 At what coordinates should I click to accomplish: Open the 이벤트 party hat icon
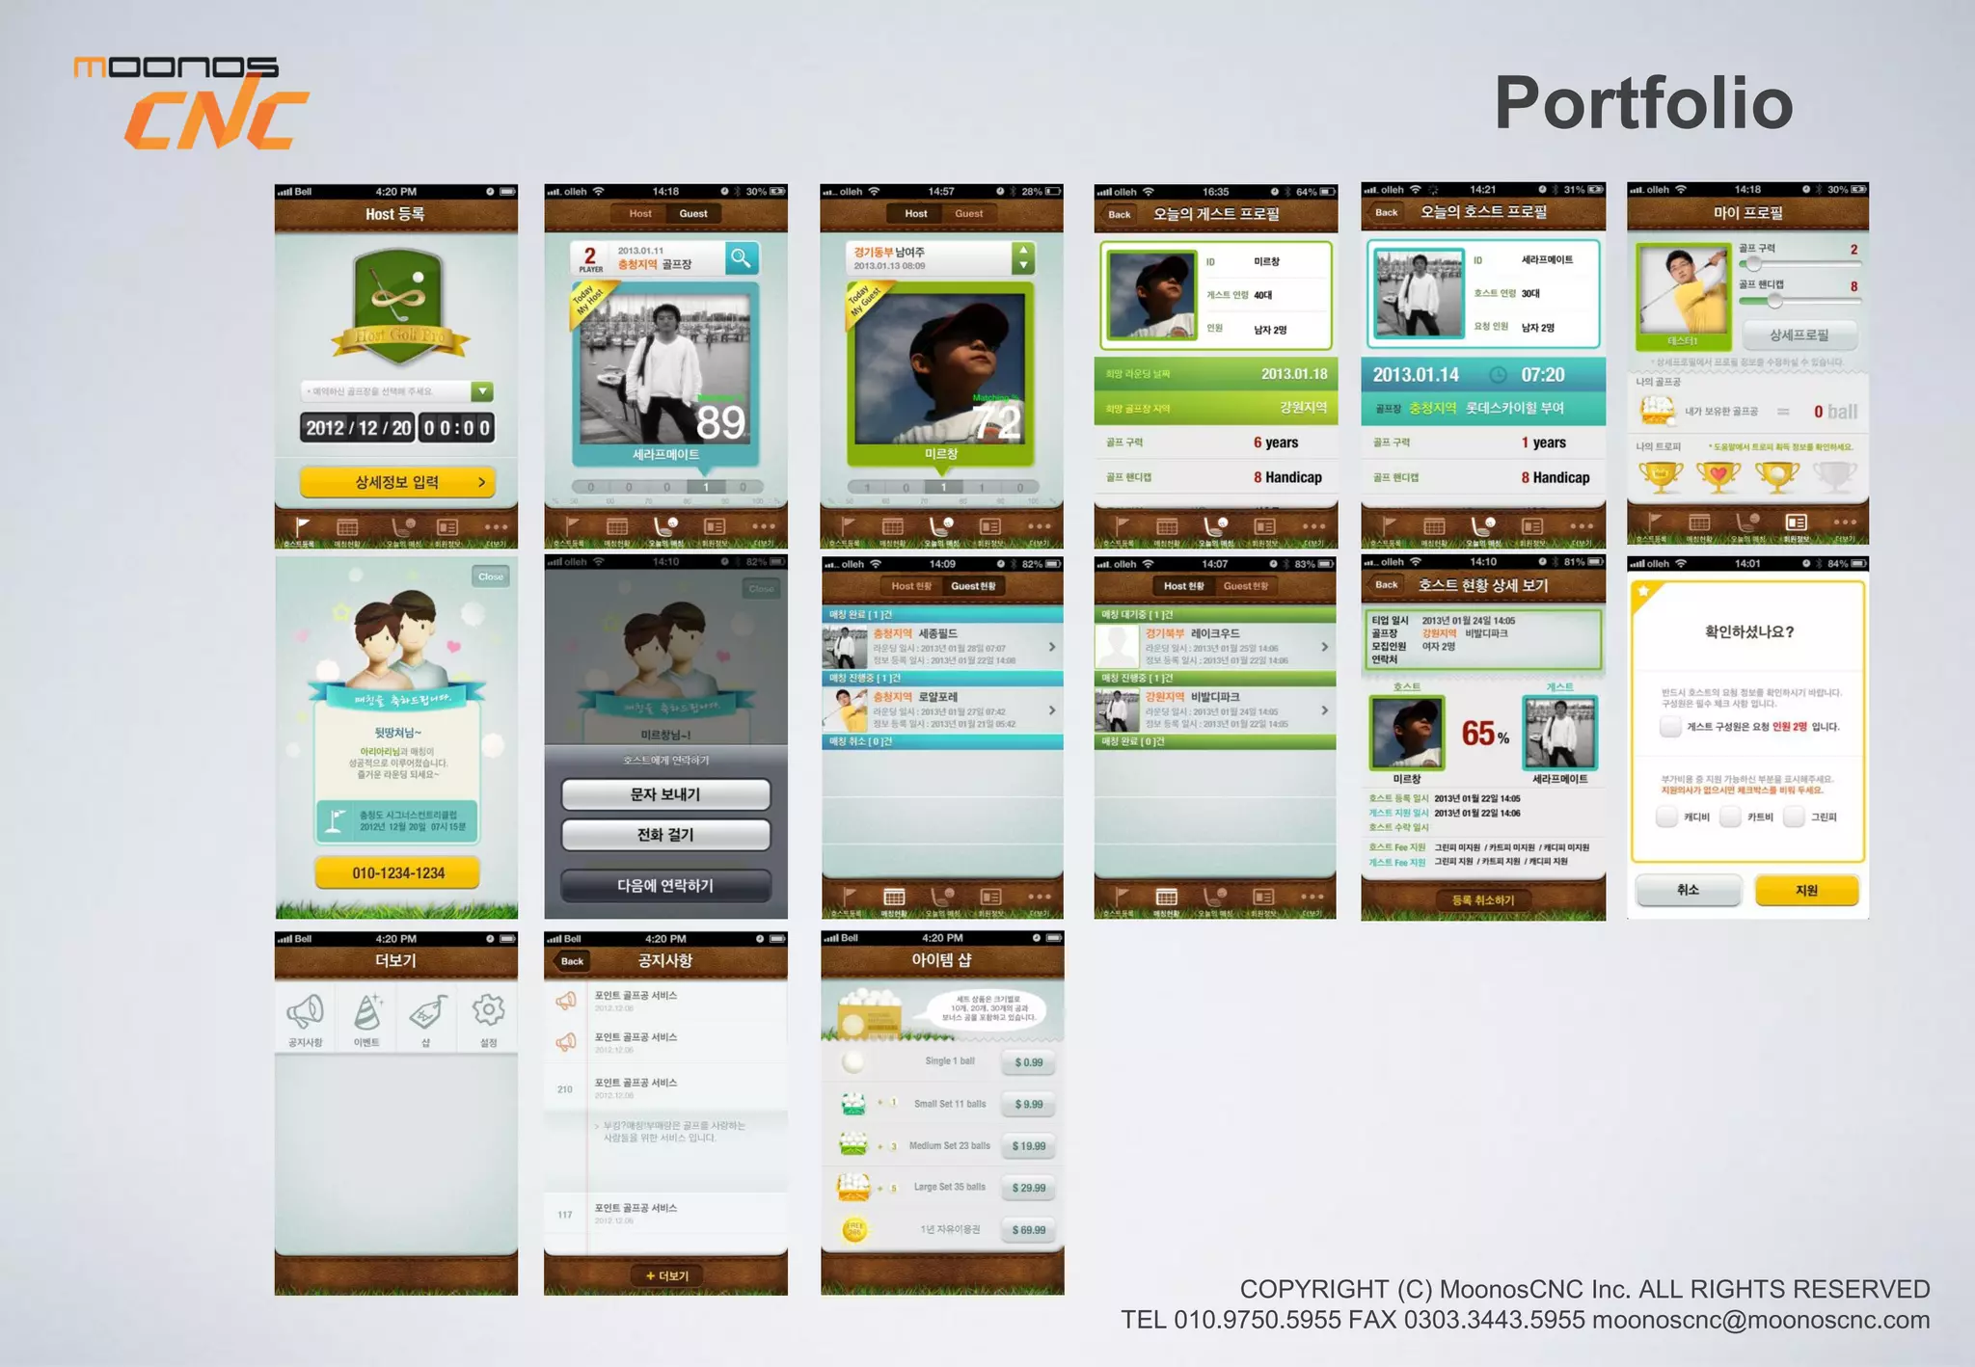pyautogui.click(x=366, y=1012)
